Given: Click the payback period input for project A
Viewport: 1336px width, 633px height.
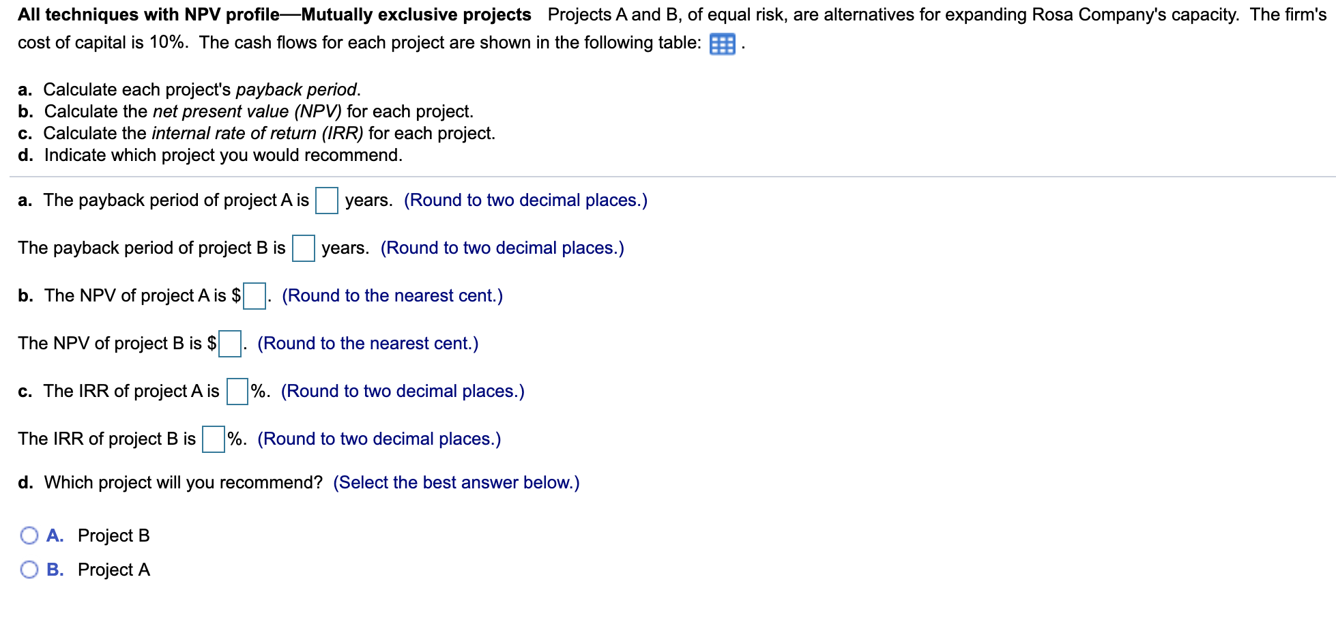Looking at the screenshot, I should [x=330, y=201].
